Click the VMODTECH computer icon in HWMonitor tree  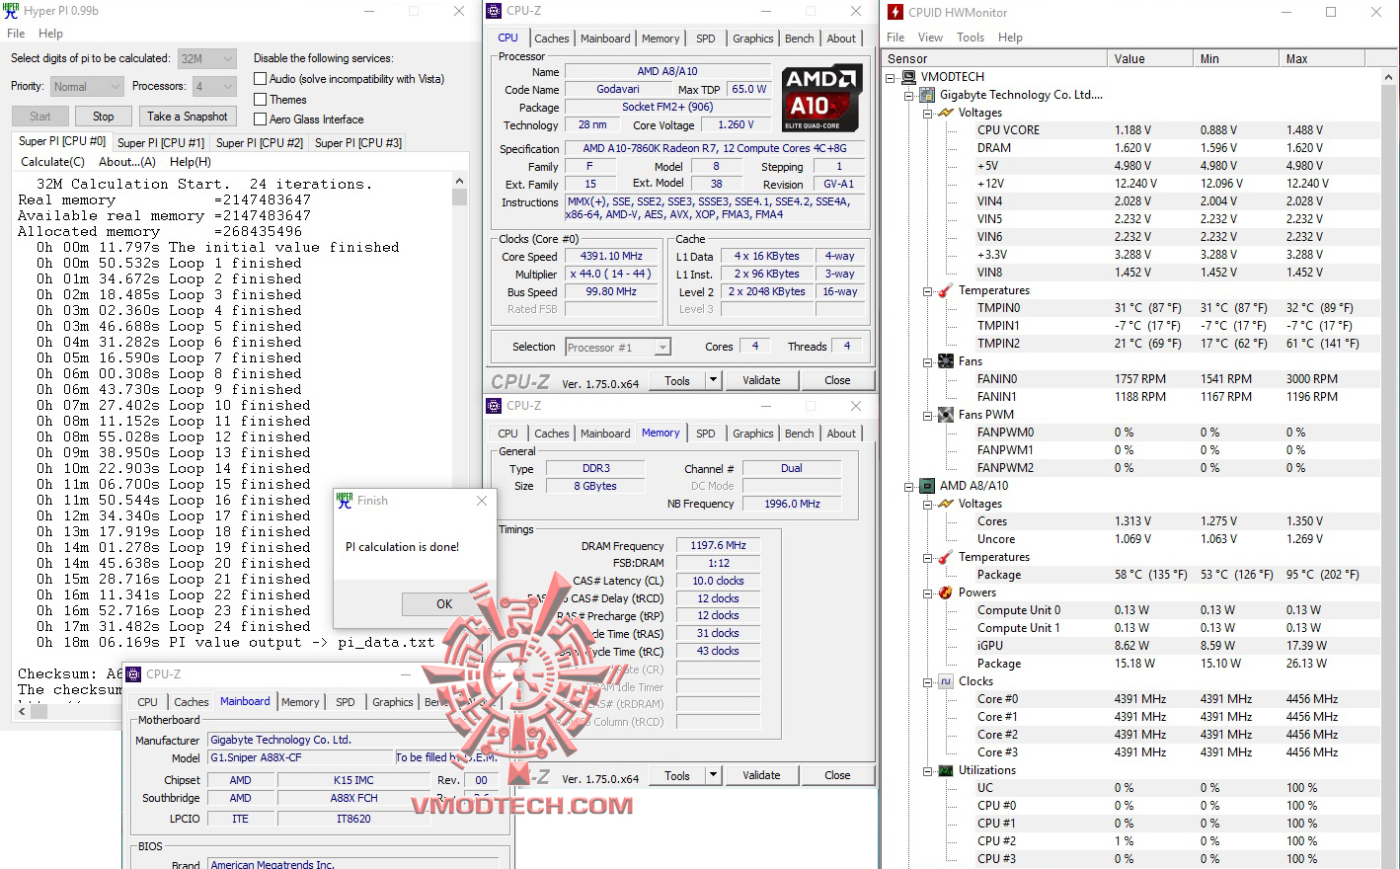click(908, 77)
